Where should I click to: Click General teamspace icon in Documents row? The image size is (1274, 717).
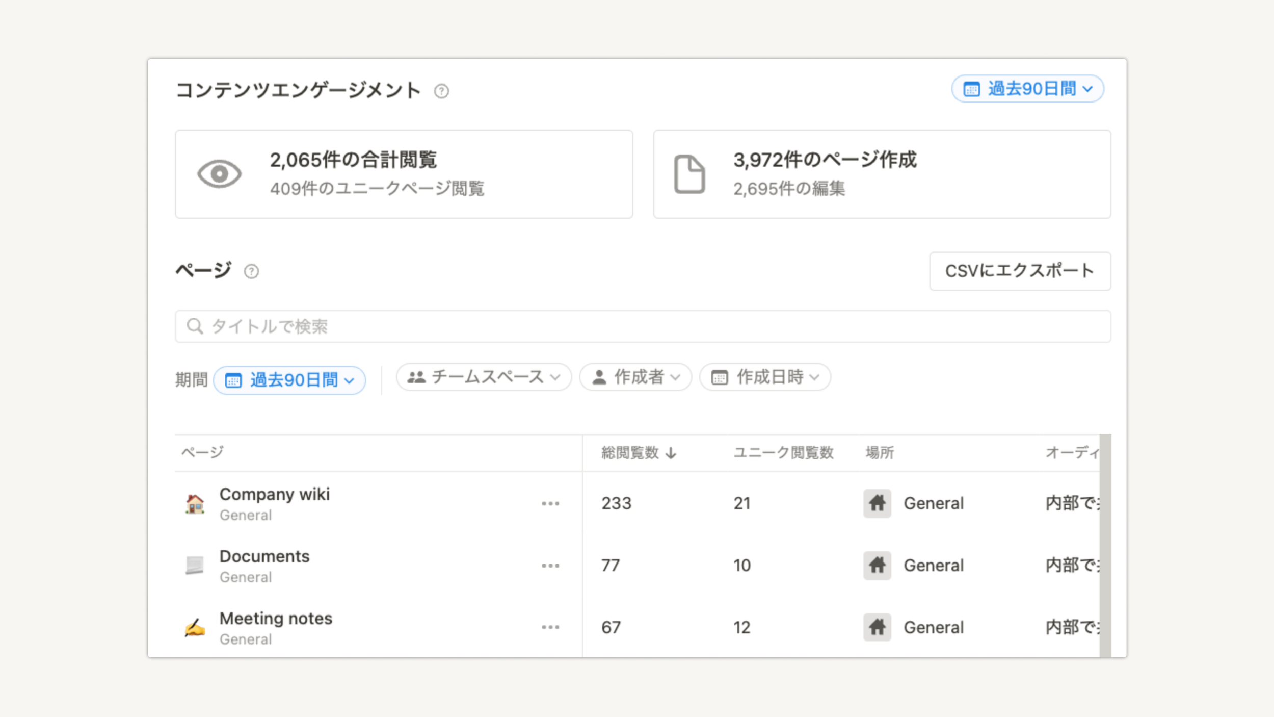877,565
